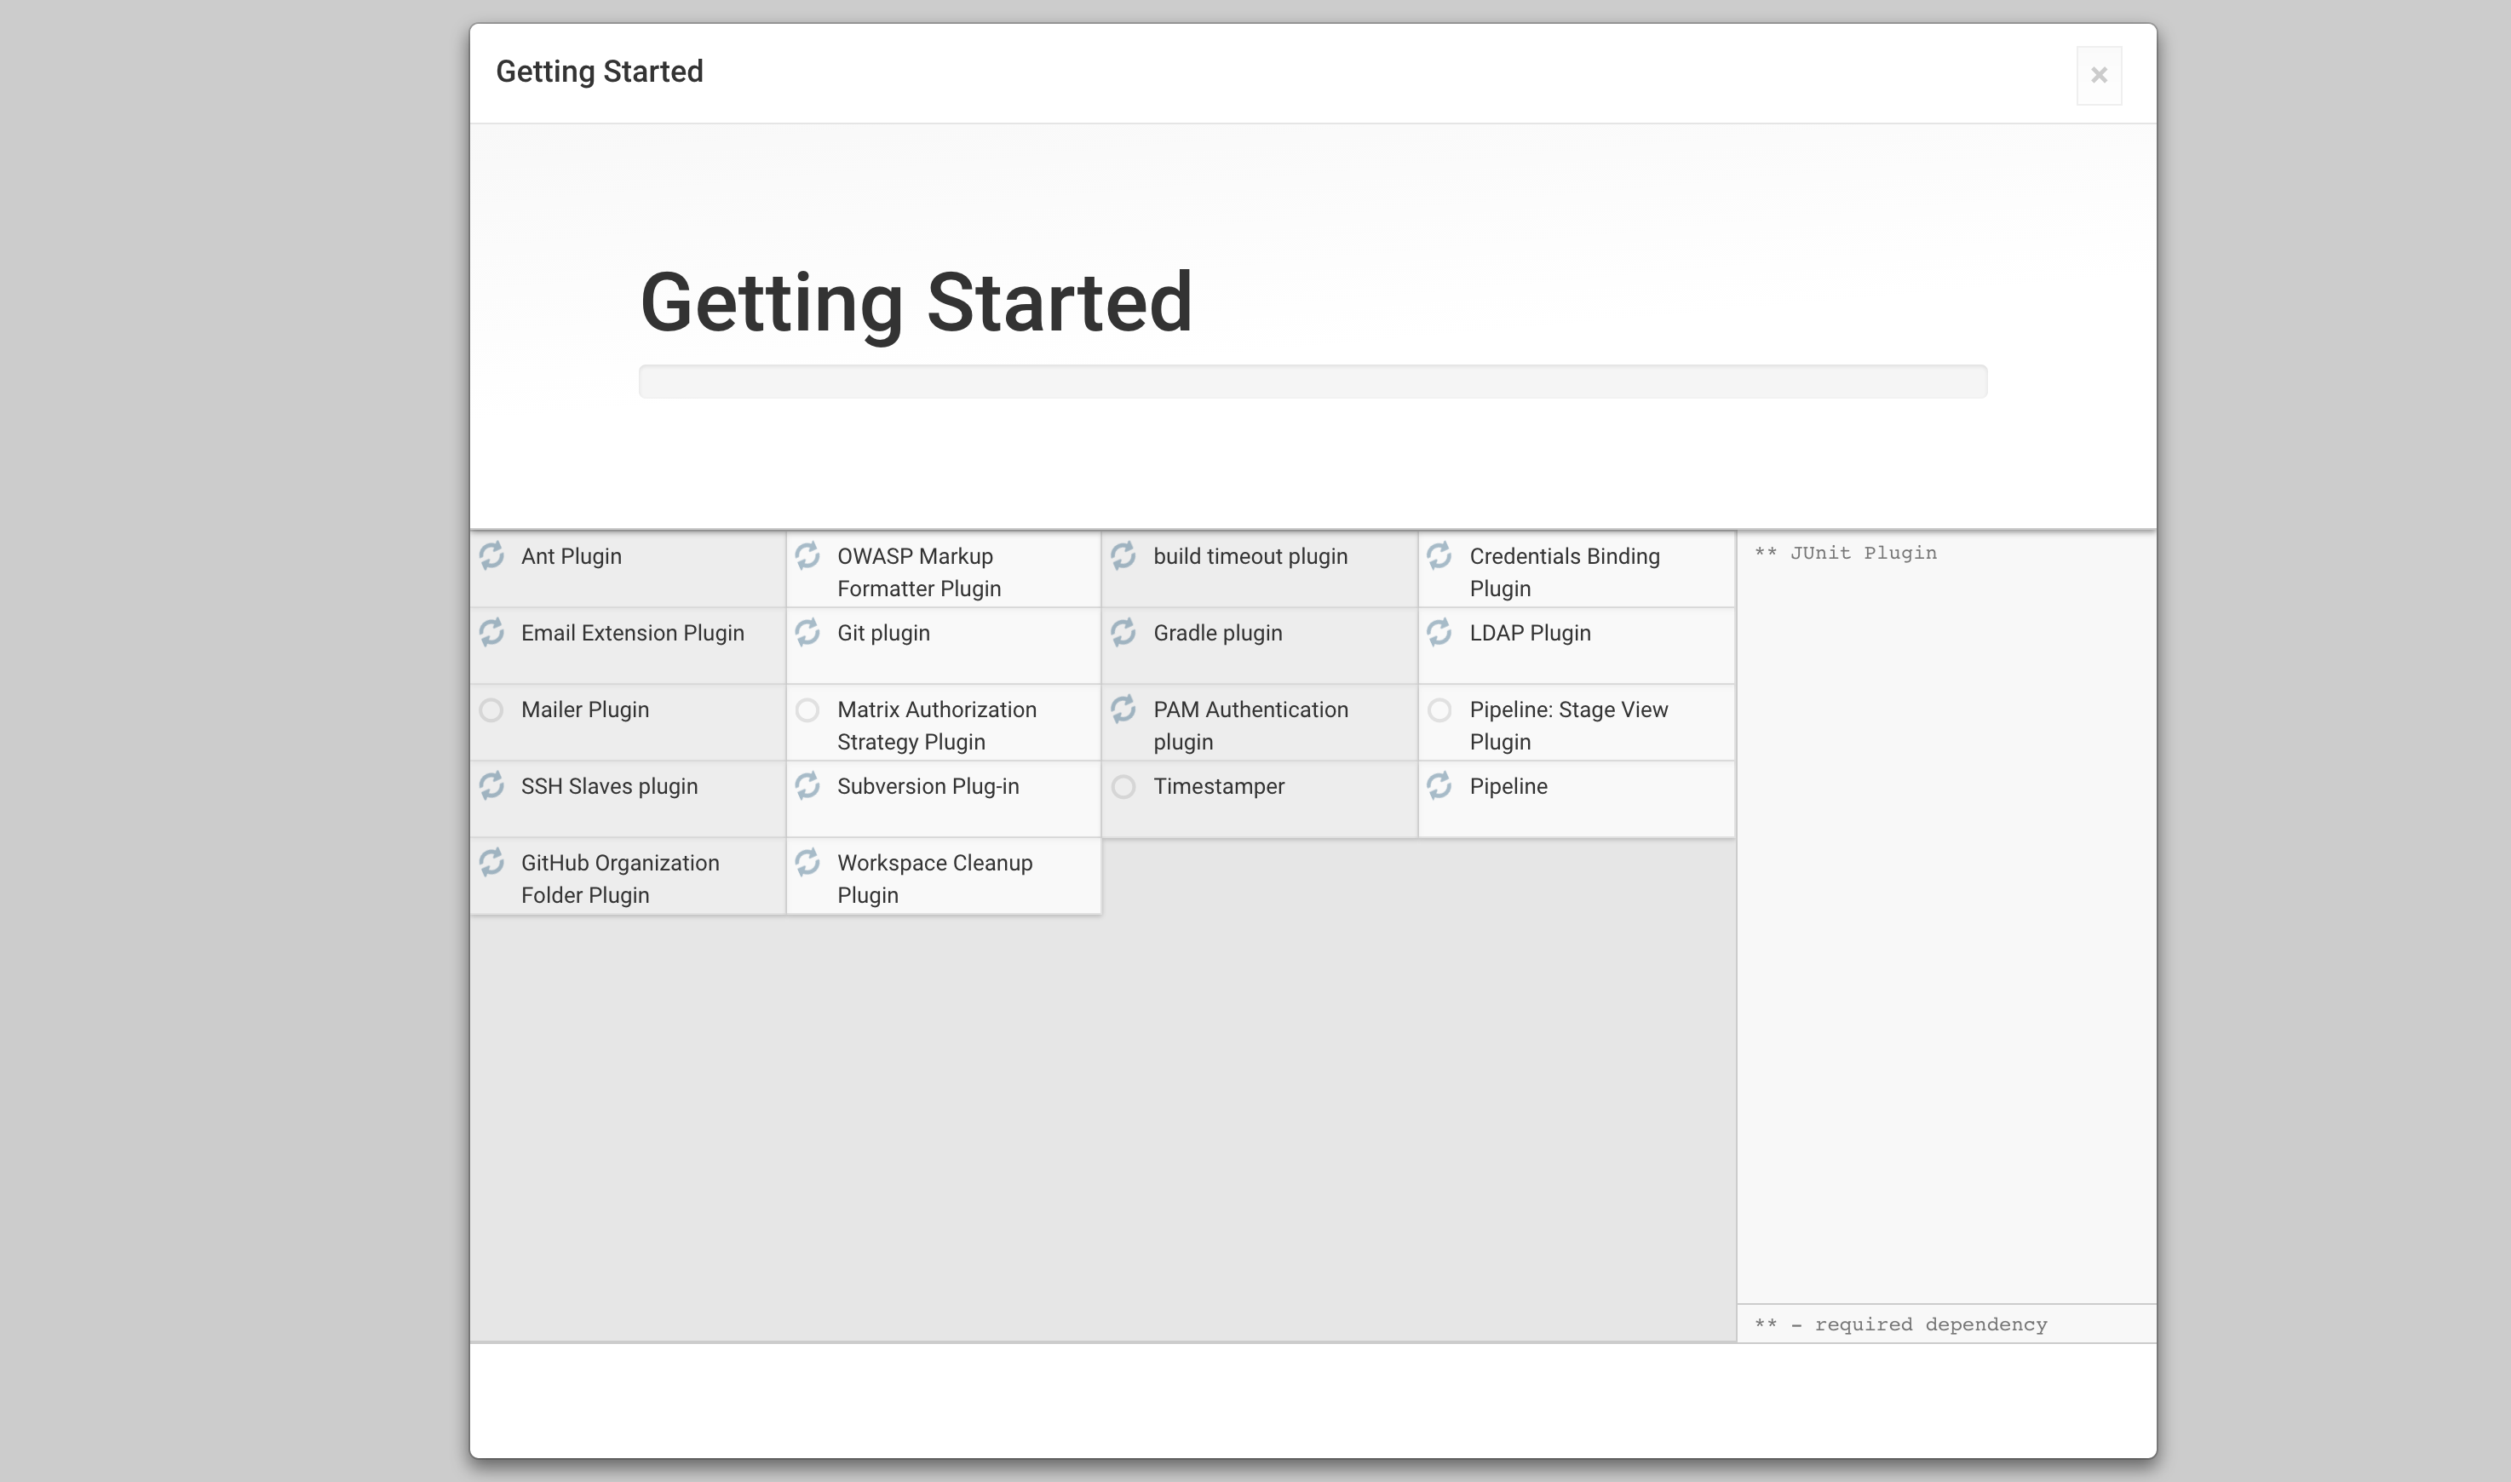Click the spinner icon beside Workspace Cleanup Plugin

pyautogui.click(x=807, y=862)
